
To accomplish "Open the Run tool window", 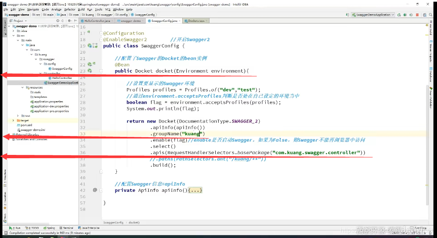I will tap(15, 228).
